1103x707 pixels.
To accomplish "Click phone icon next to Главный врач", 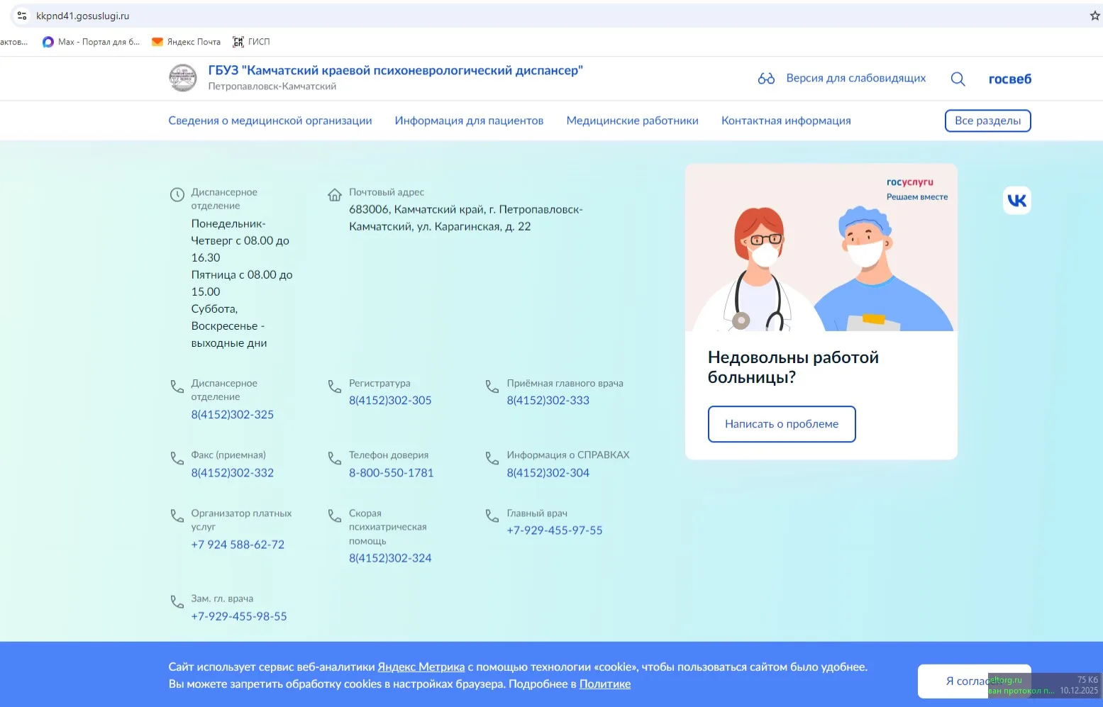I will 492,516.
